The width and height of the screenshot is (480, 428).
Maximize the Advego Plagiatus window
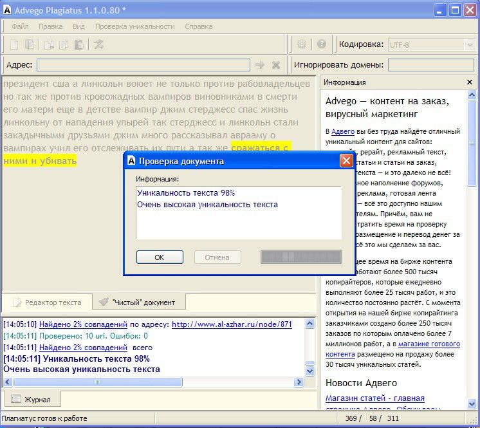click(x=455, y=10)
